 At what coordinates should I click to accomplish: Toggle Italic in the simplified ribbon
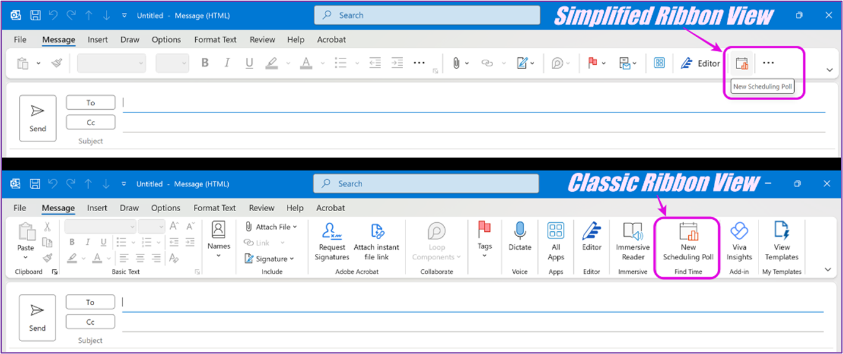pyautogui.click(x=227, y=63)
